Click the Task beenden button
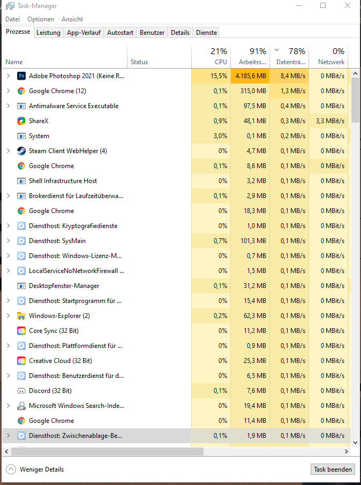The width and height of the screenshot is (361, 485). coord(333,469)
